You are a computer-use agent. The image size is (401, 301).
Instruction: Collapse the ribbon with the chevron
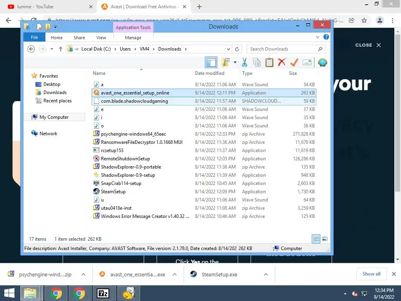(x=317, y=37)
